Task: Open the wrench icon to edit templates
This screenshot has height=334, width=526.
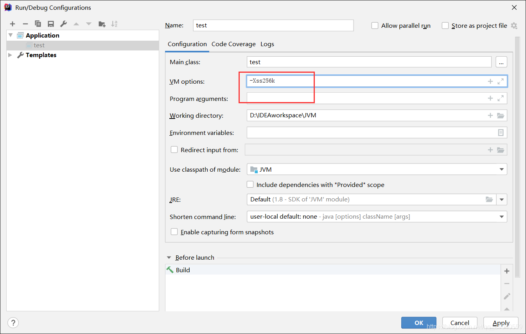Action: (x=63, y=24)
